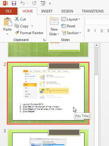Toggle Bold formatting
The image size is (109, 146).
pos(89,31)
